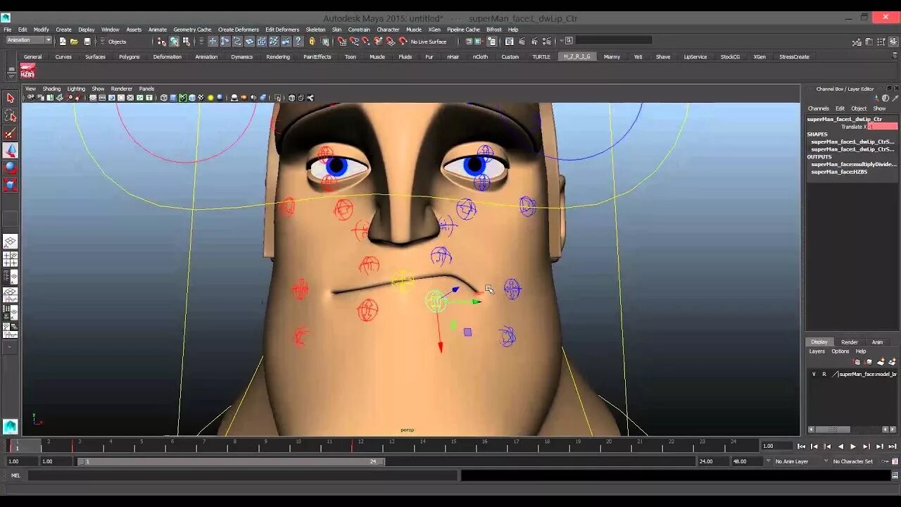Click the current frame 1.00 field
Image resolution: width=901 pixels, height=507 pixels.
point(776,446)
